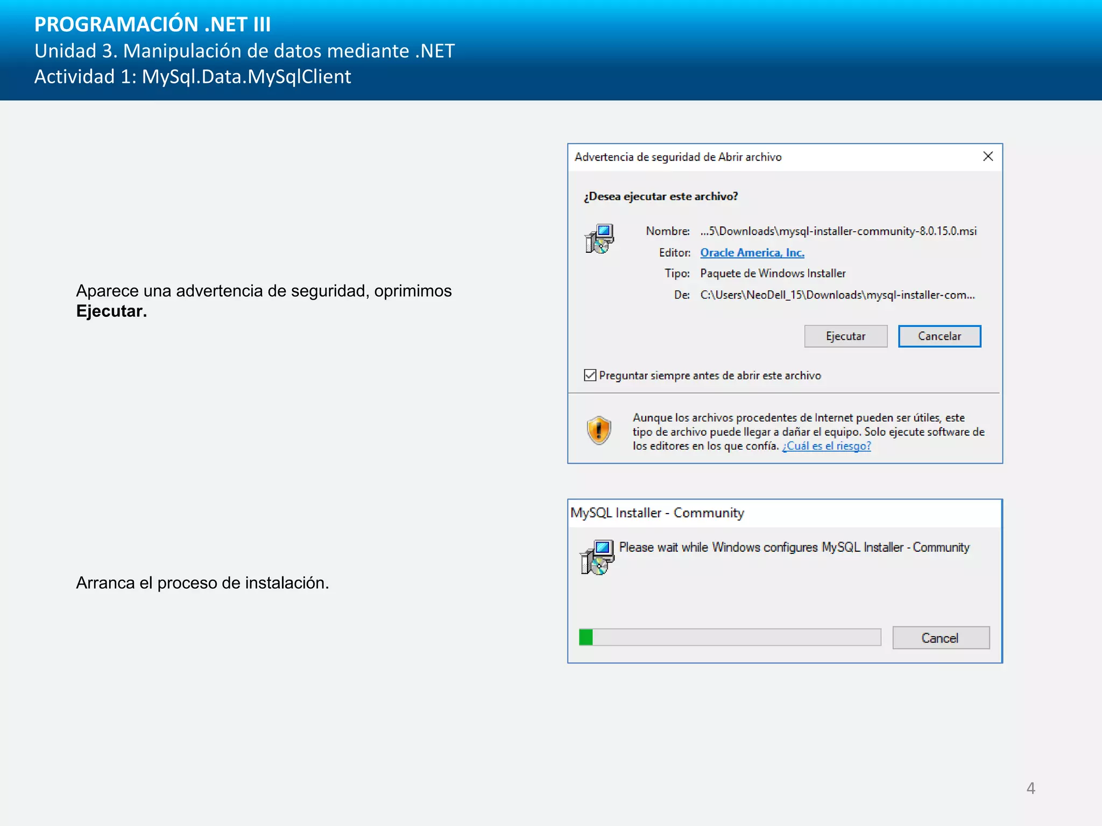
Task: Click the security shield warning icon
Action: coord(599,430)
